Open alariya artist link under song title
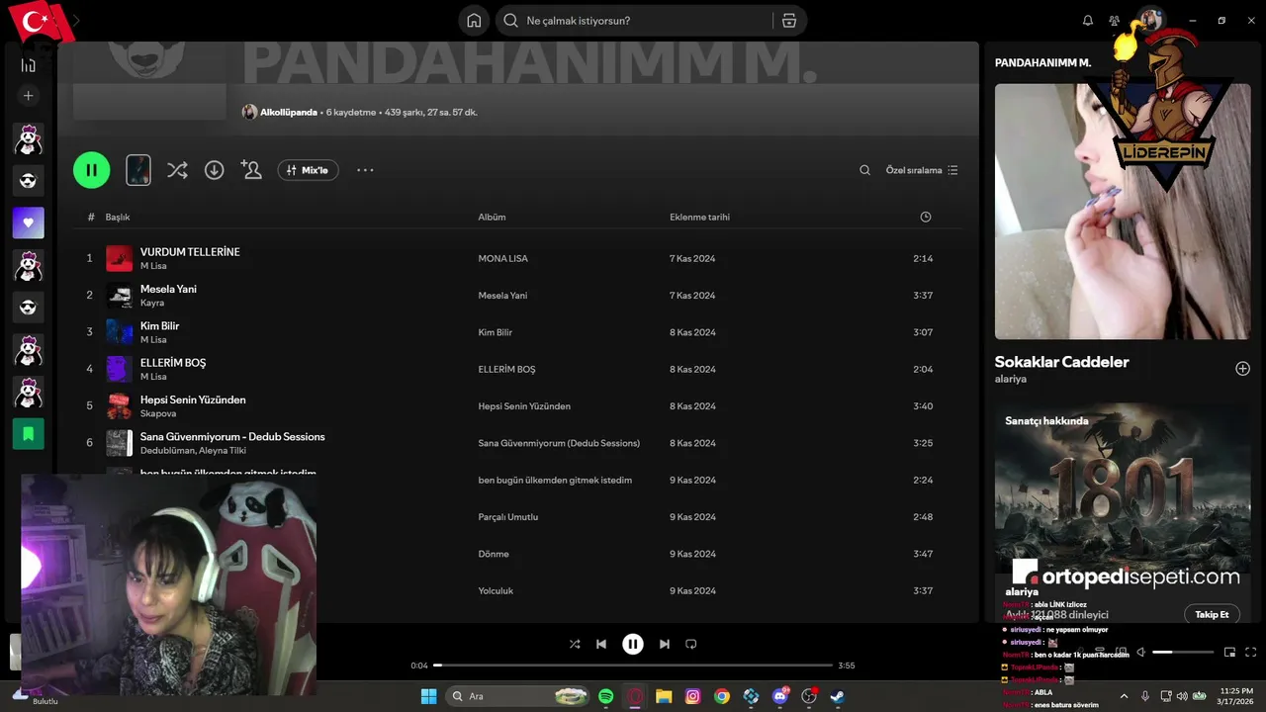This screenshot has width=1266, height=712. (1011, 379)
